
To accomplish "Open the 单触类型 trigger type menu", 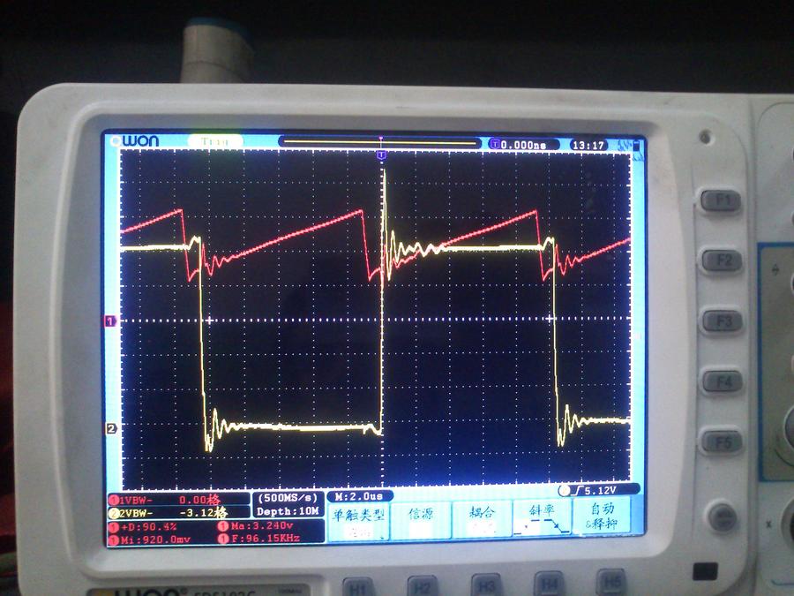I will [x=358, y=517].
